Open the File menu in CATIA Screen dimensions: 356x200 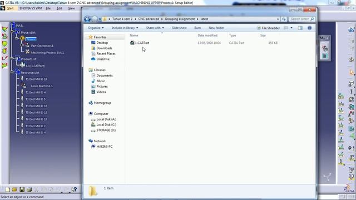(48, 8)
